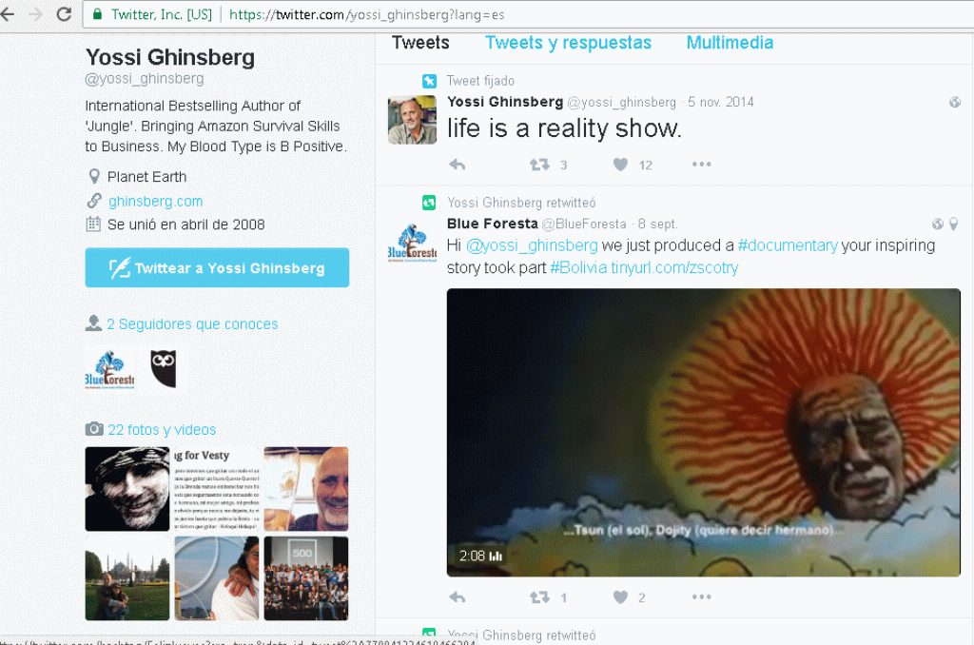Click 'Yossi Ghinsberg retwitteó' above Blue Foresta

(522, 203)
